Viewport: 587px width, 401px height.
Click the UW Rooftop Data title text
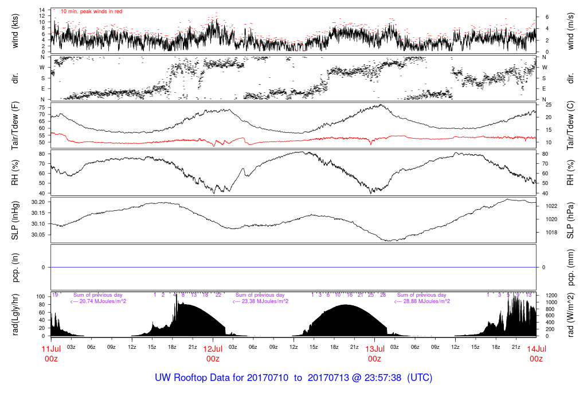293,378
